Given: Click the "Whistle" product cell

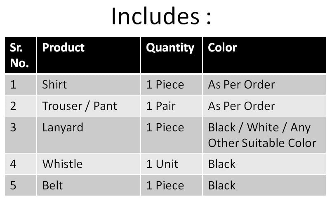Looking at the screenshot, I should tap(62, 164).
